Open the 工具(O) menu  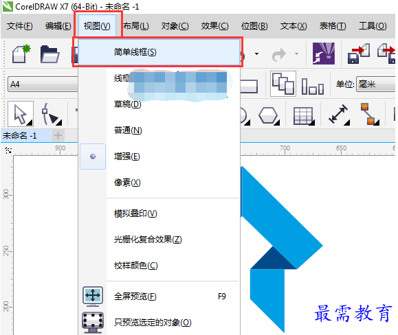pyautogui.click(x=373, y=26)
